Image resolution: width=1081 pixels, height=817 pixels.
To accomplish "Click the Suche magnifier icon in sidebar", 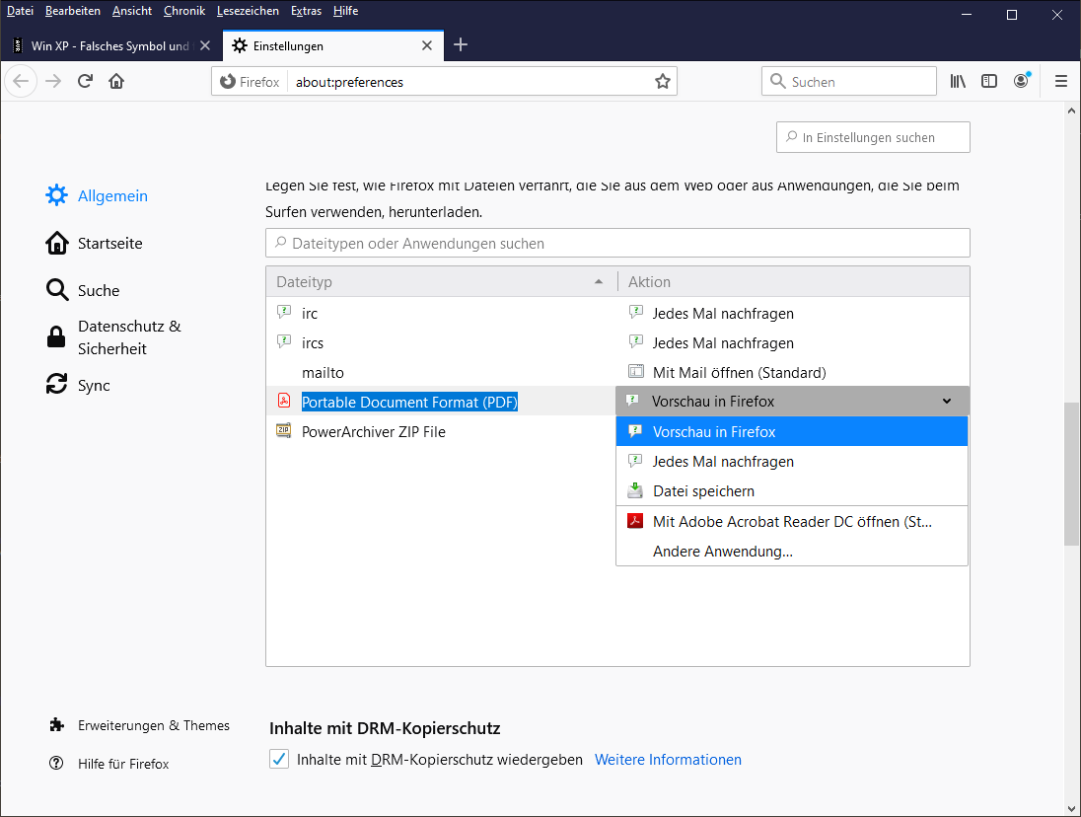I will coord(56,290).
